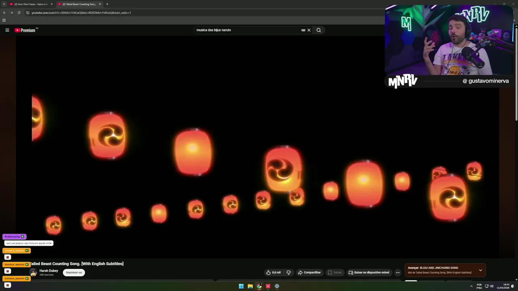
Task: Open a new browser tab
Action: tap(107, 4)
